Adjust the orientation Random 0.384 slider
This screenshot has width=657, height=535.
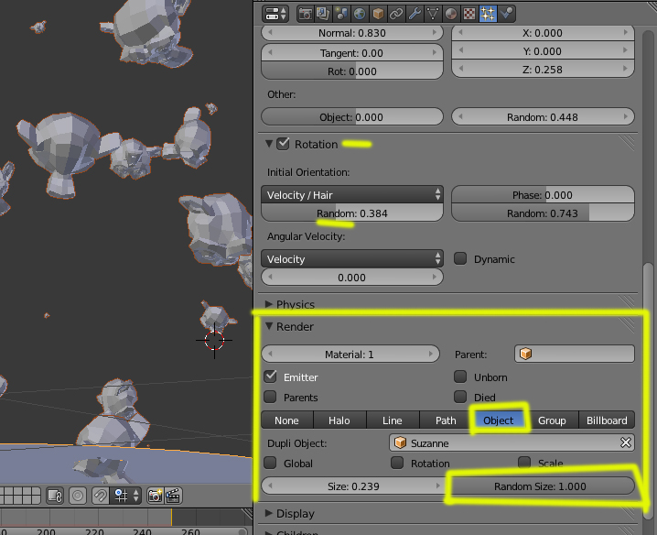352,213
